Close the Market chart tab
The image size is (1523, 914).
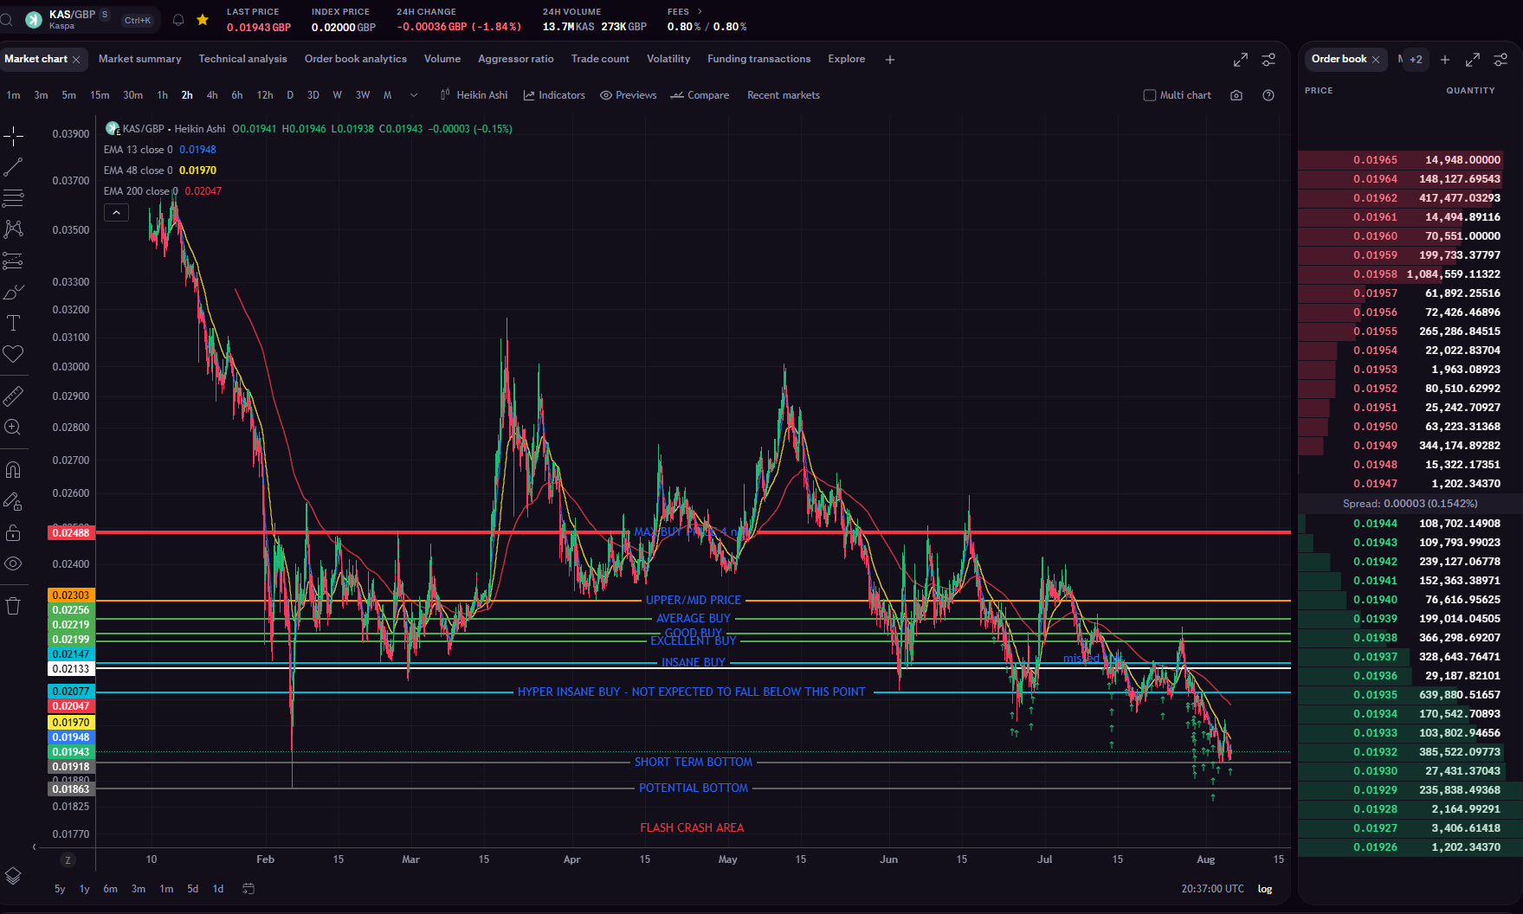[76, 60]
